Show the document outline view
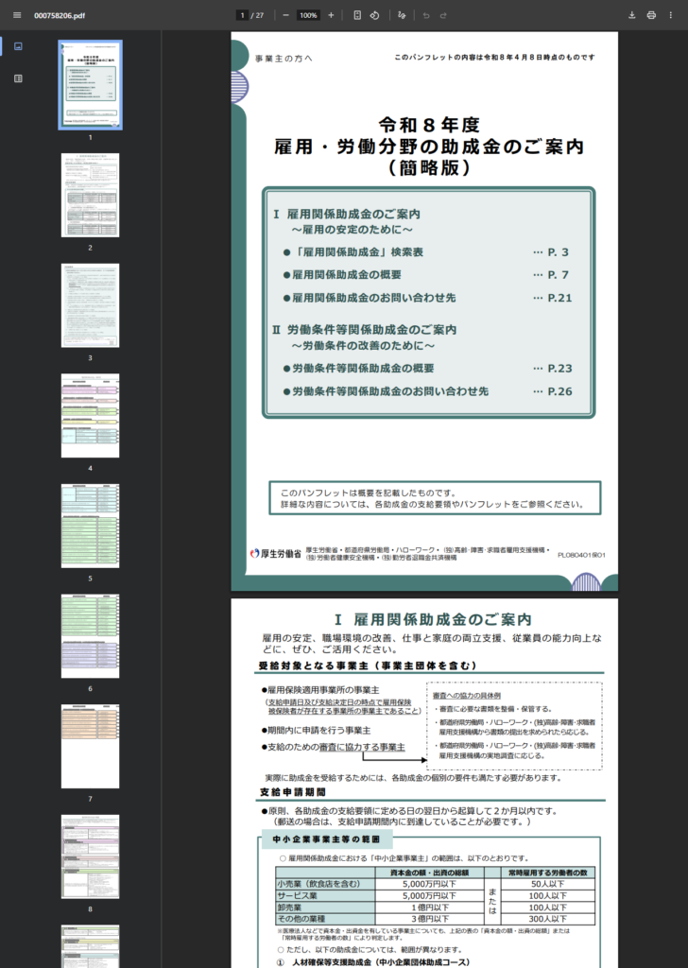This screenshot has height=968, width=688. 18,78
